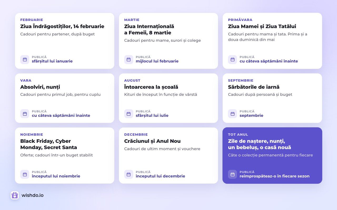Click the calendar icon in the Septembrie card
Image resolution: width=337 pixels, height=210 pixels.
pyautogui.click(x=232, y=114)
